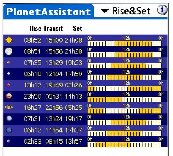Click the Sun visibility timeline bar
Screen dimensions: 173x156
click(x=124, y=43)
